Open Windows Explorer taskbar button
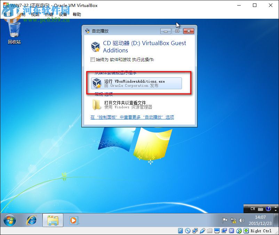The image size is (279, 235). (x=53, y=220)
